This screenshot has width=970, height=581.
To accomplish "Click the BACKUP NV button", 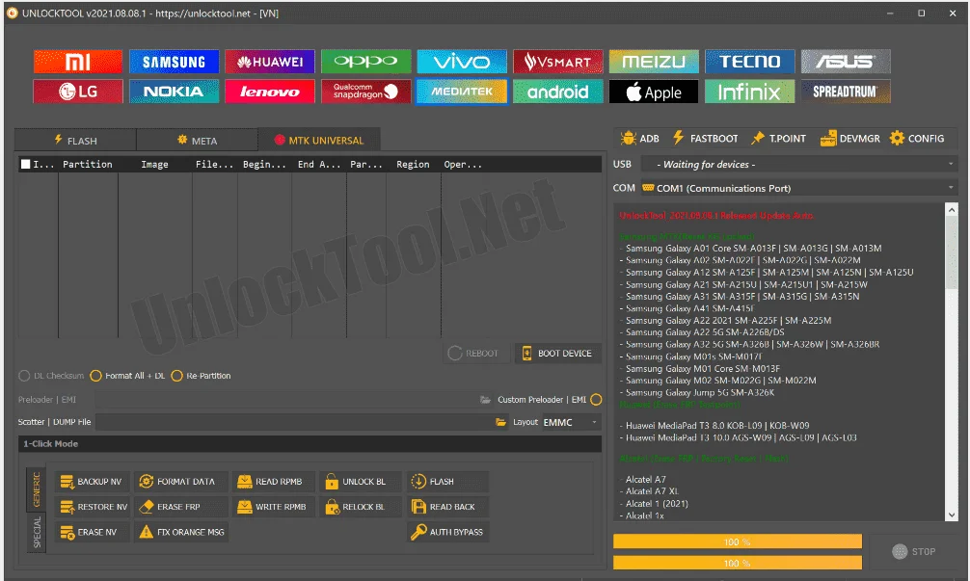I will pos(92,482).
